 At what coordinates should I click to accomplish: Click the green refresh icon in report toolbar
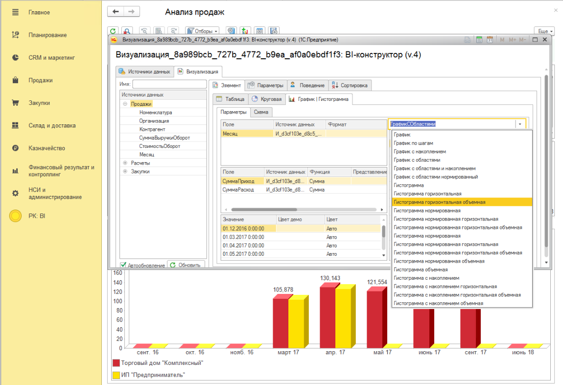[x=113, y=31]
